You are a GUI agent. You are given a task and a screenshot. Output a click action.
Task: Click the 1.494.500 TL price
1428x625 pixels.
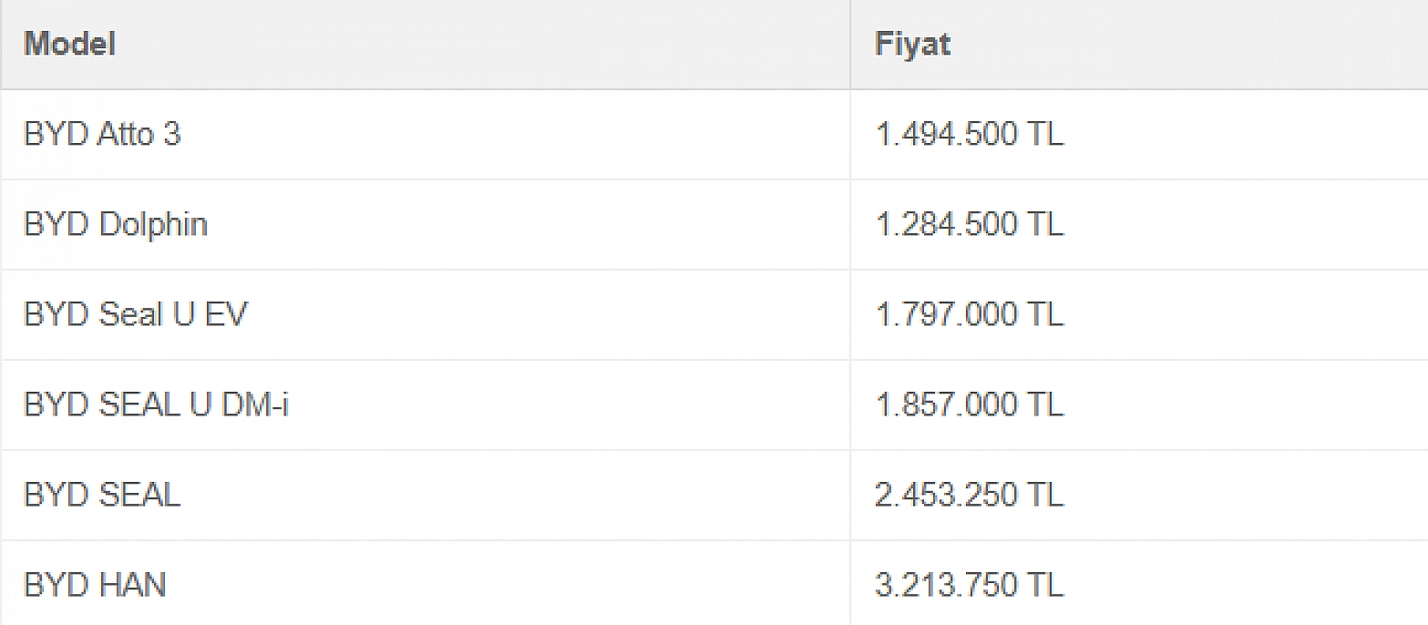tap(970, 135)
